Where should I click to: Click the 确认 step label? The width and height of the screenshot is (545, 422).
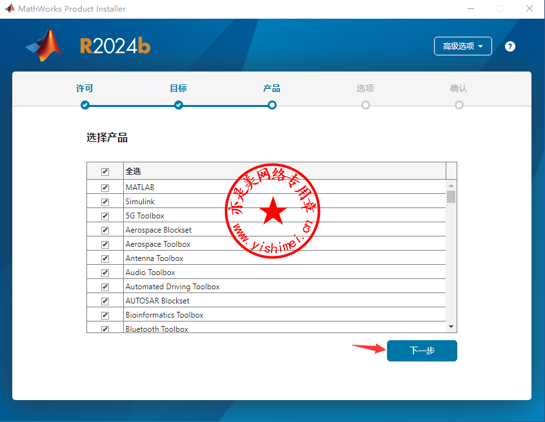[x=459, y=88]
